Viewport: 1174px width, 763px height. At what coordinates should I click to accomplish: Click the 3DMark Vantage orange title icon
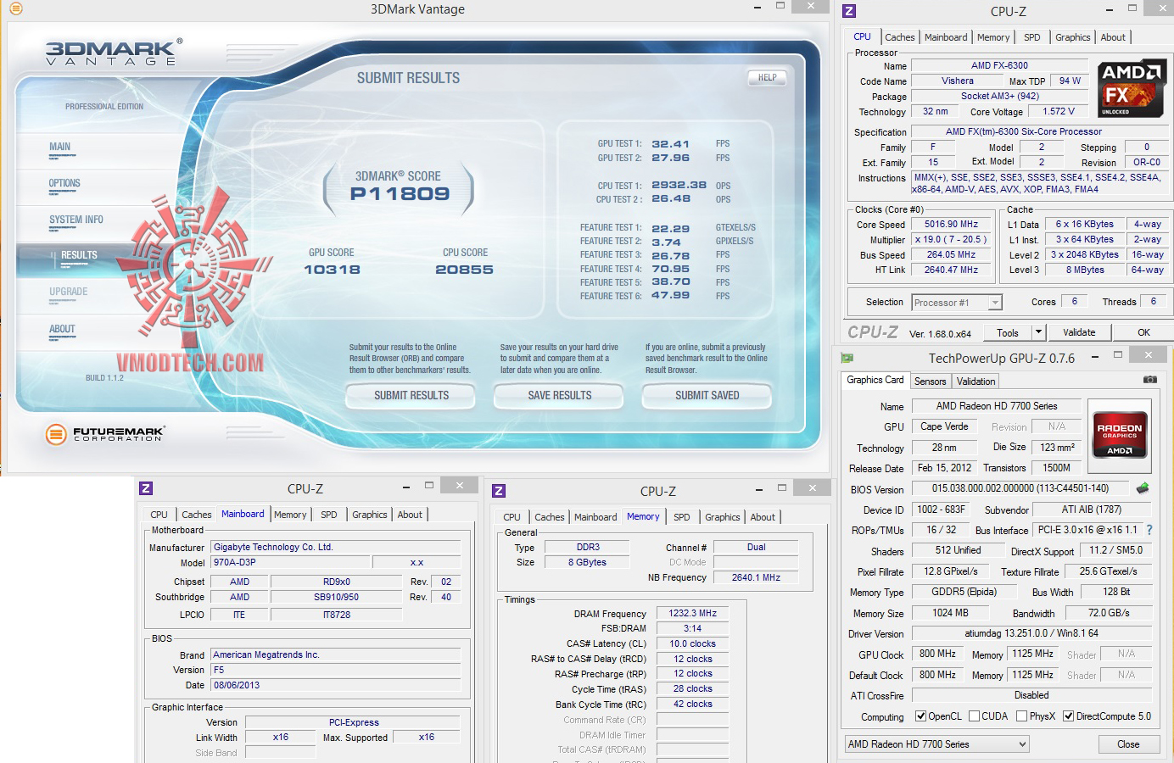(x=15, y=9)
